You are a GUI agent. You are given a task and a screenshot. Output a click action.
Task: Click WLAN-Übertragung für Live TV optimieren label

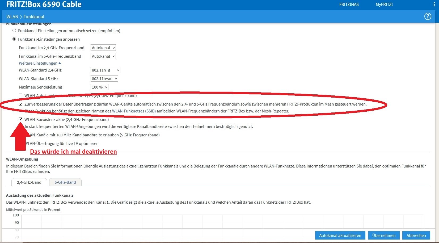pos(62,144)
